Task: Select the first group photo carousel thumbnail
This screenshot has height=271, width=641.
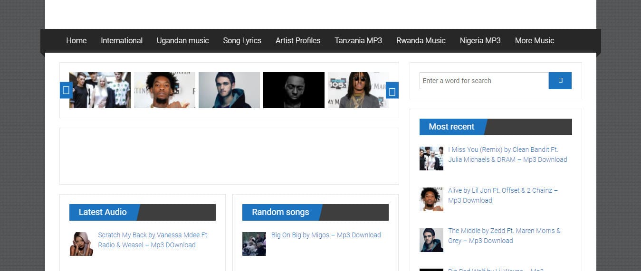Action: coord(100,90)
